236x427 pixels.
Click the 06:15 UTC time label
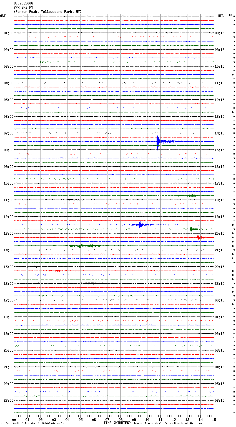click(x=220, y=401)
